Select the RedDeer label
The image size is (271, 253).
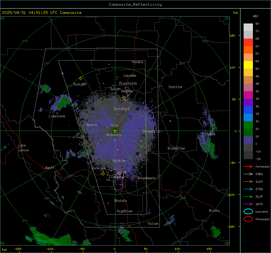coord(128,91)
